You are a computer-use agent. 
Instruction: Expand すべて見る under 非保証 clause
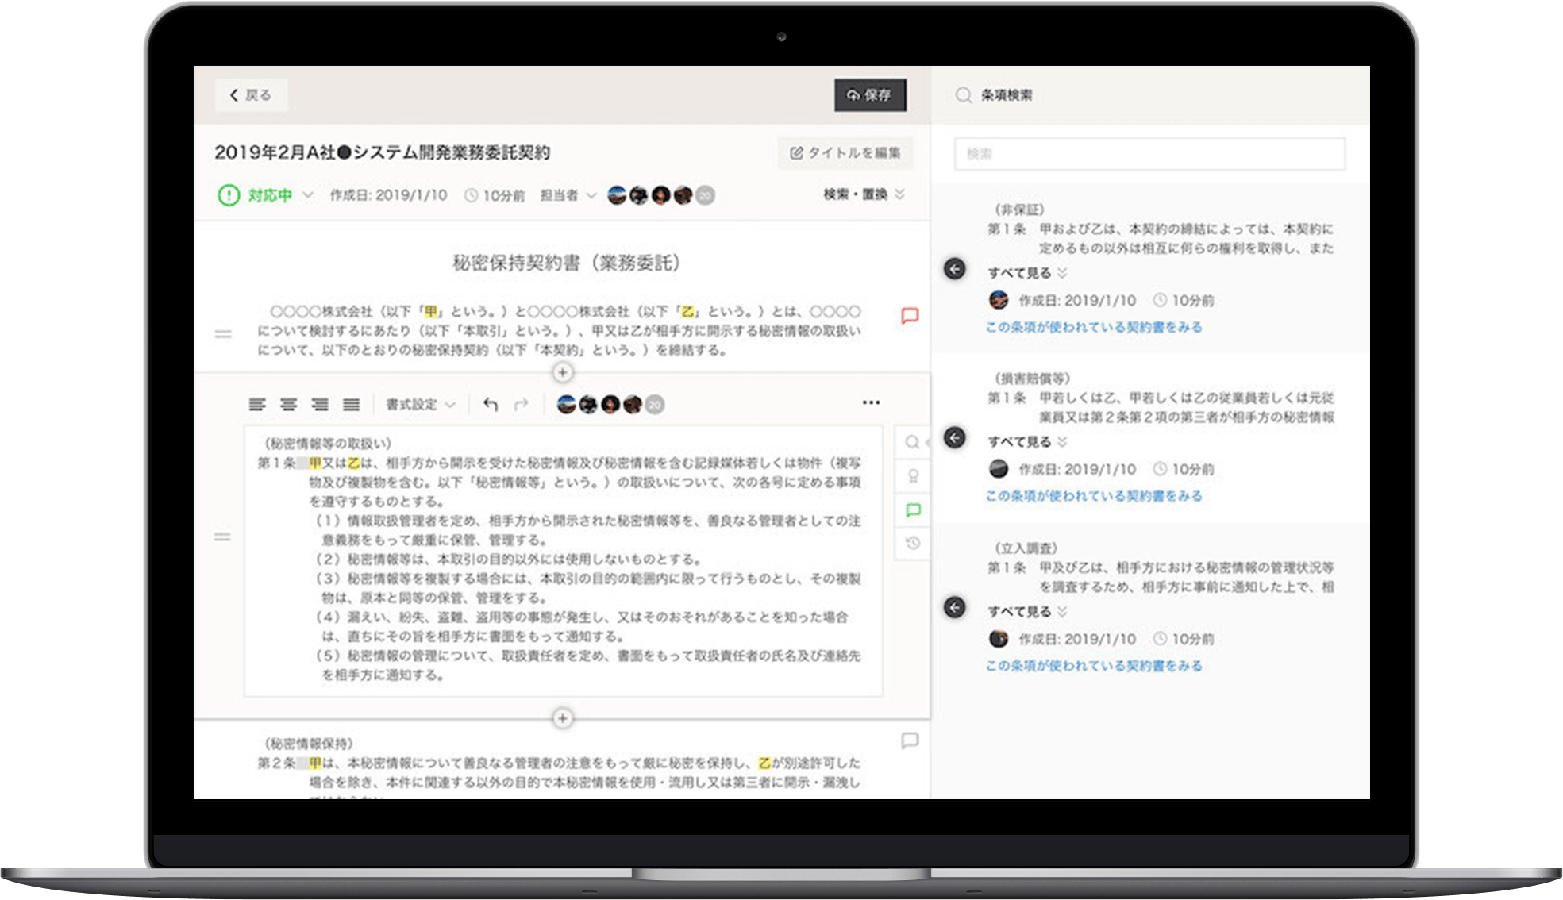click(x=1027, y=273)
